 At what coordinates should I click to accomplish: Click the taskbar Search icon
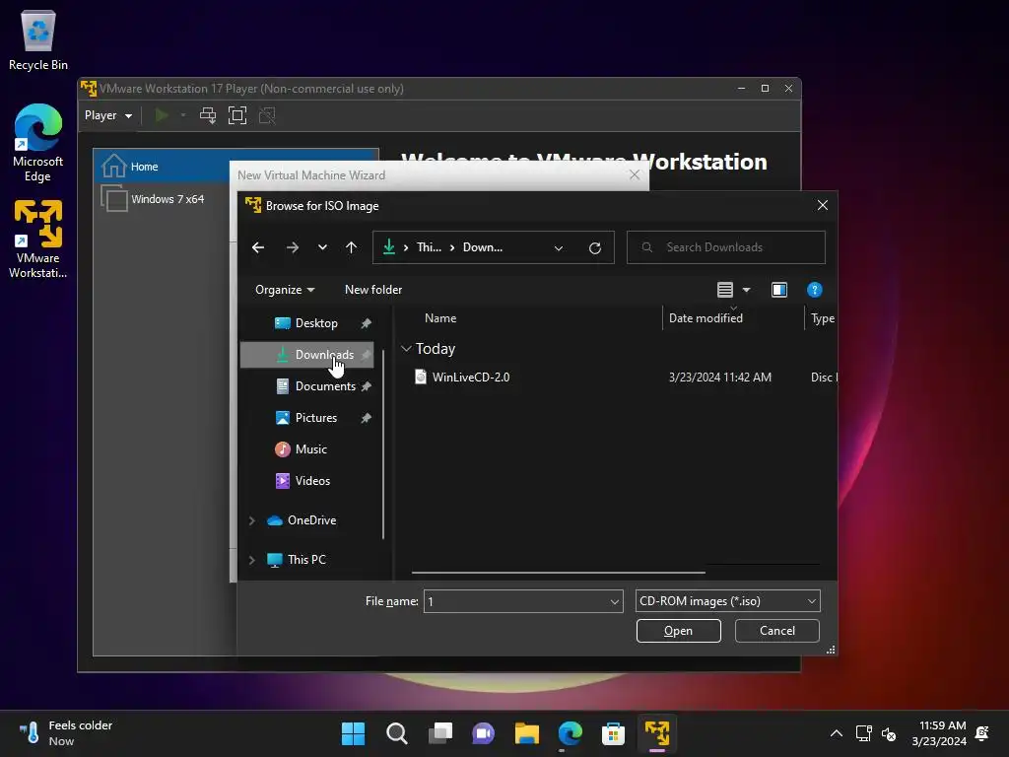click(x=396, y=733)
